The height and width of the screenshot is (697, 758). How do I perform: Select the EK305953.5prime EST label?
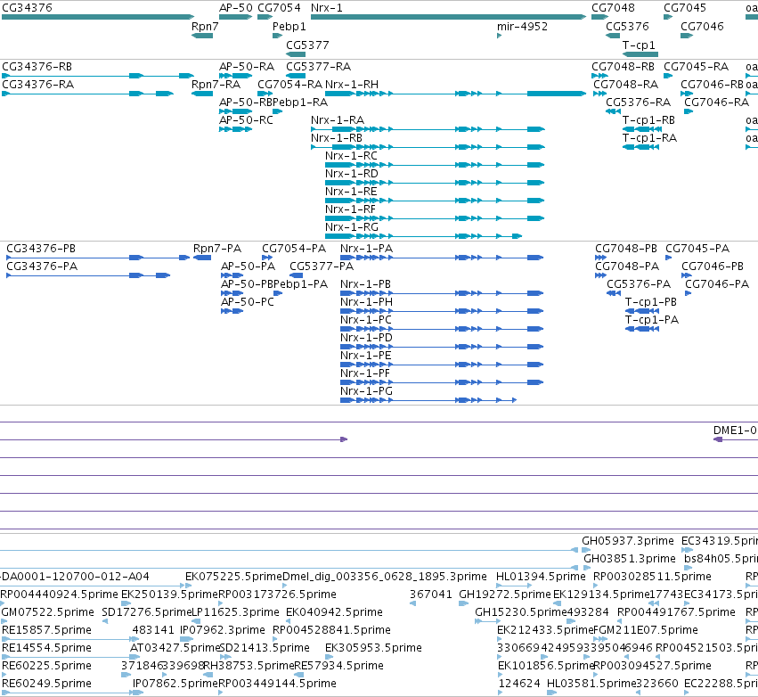[x=373, y=647]
